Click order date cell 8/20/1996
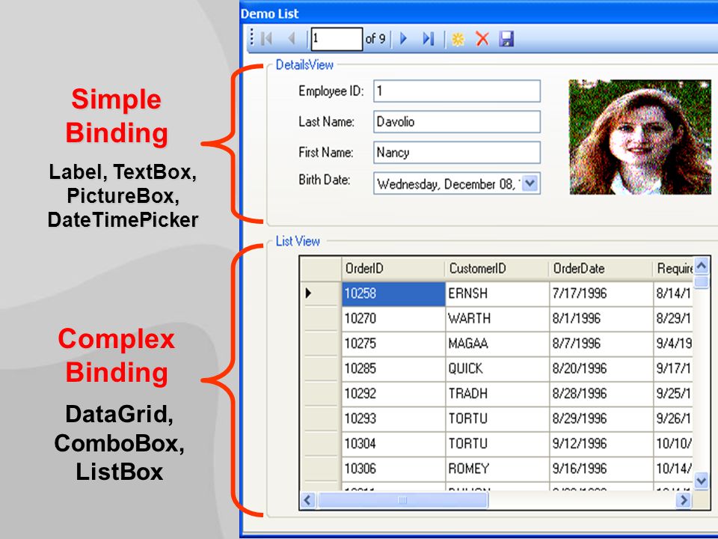The image size is (718, 539). pyautogui.click(x=601, y=368)
